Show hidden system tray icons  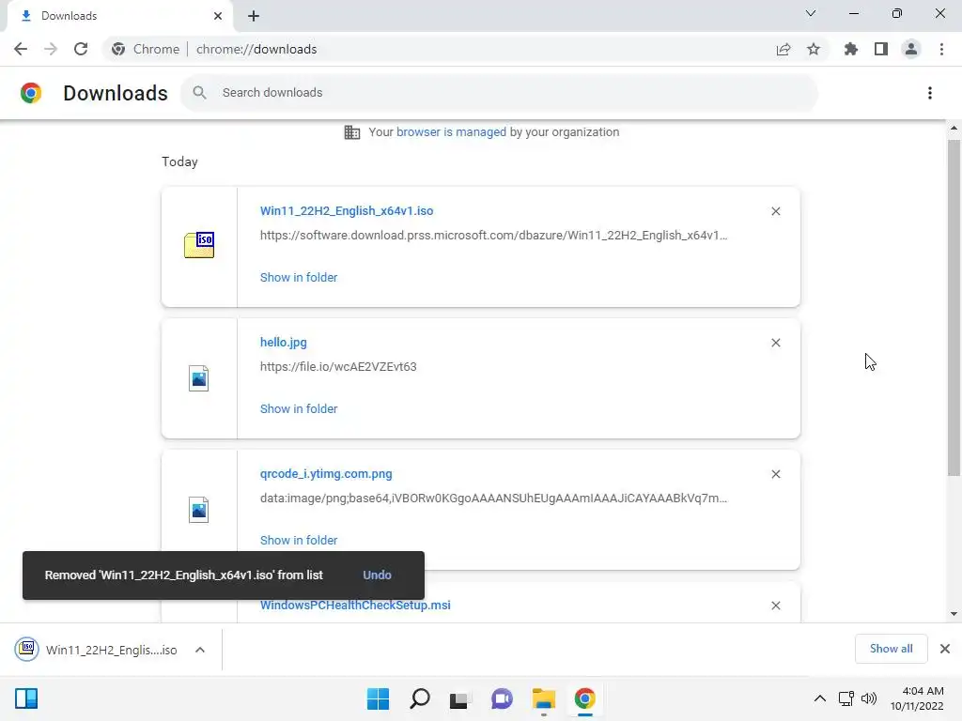click(x=819, y=698)
